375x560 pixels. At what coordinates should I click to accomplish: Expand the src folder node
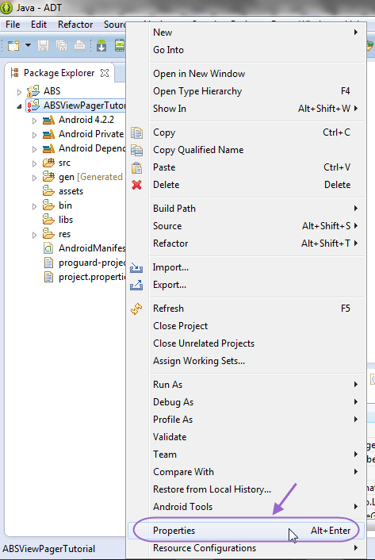coord(34,163)
